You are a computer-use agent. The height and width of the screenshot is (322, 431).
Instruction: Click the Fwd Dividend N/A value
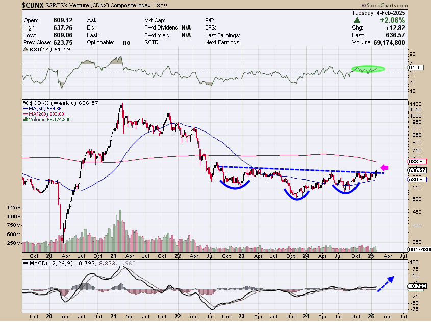click(x=186, y=27)
